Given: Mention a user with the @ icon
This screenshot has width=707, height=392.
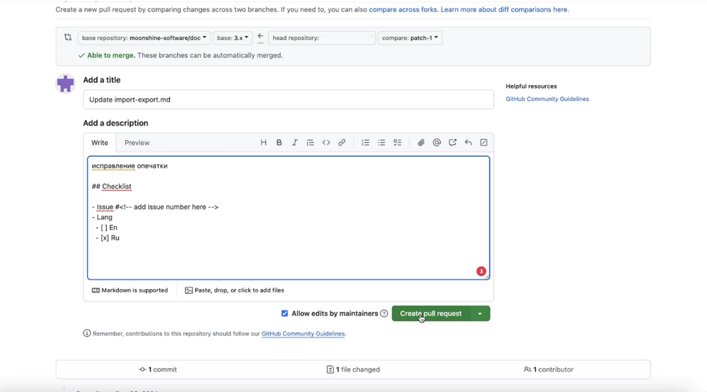Looking at the screenshot, I should [x=436, y=142].
